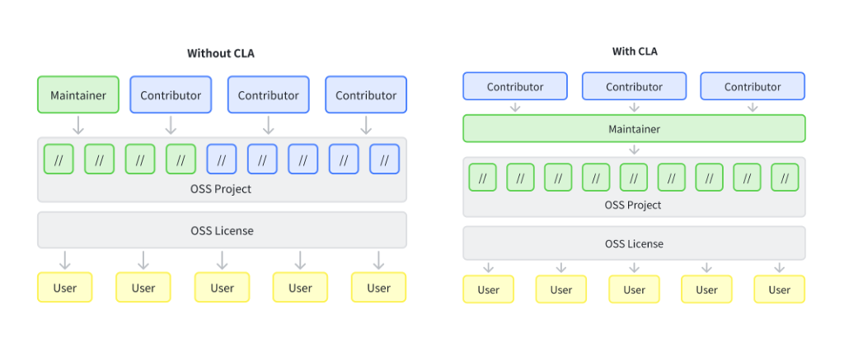Screen dimensions: 844x342
Task: Select the rightmost User box in With CLA diagram
Action: [779, 289]
